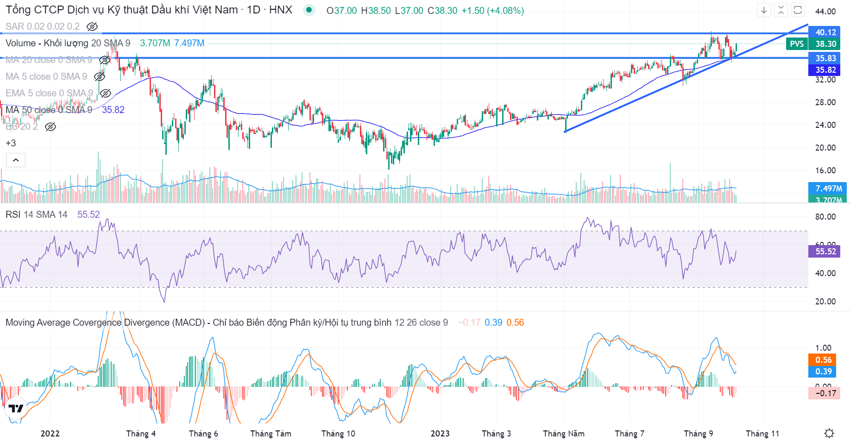
Task: Click the Tháng 4 time axis label
Action: coord(141,434)
